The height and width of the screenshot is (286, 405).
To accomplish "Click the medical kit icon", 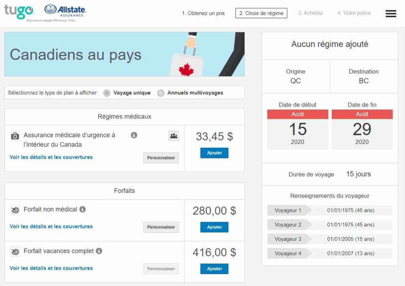I will pos(15,136).
